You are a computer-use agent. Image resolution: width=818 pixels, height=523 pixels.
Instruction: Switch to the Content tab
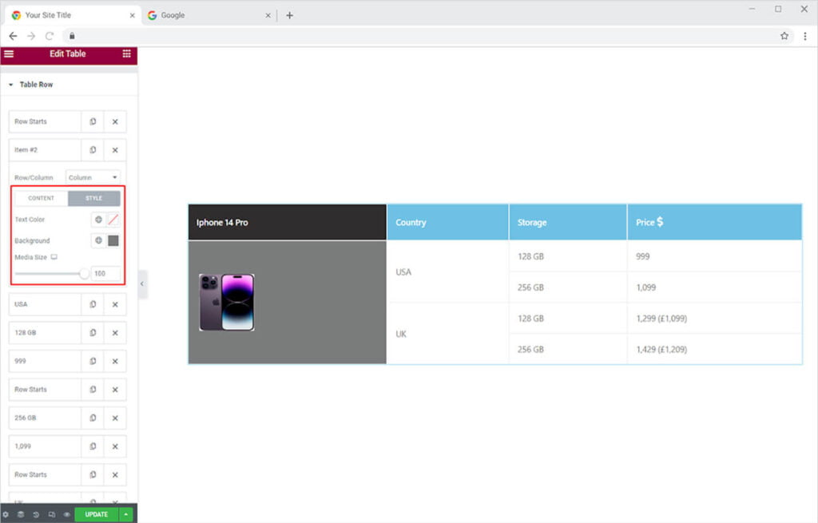42,198
